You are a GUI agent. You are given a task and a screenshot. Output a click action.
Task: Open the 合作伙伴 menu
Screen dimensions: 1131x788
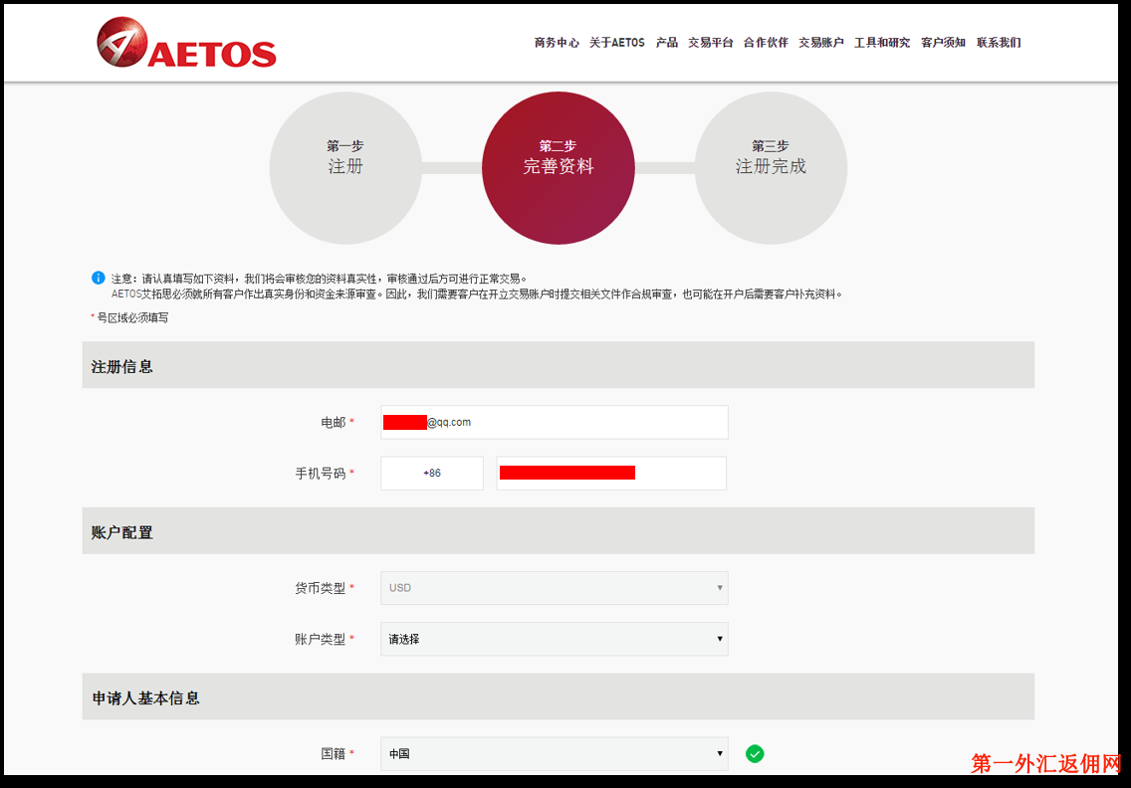click(x=766, y=43)
